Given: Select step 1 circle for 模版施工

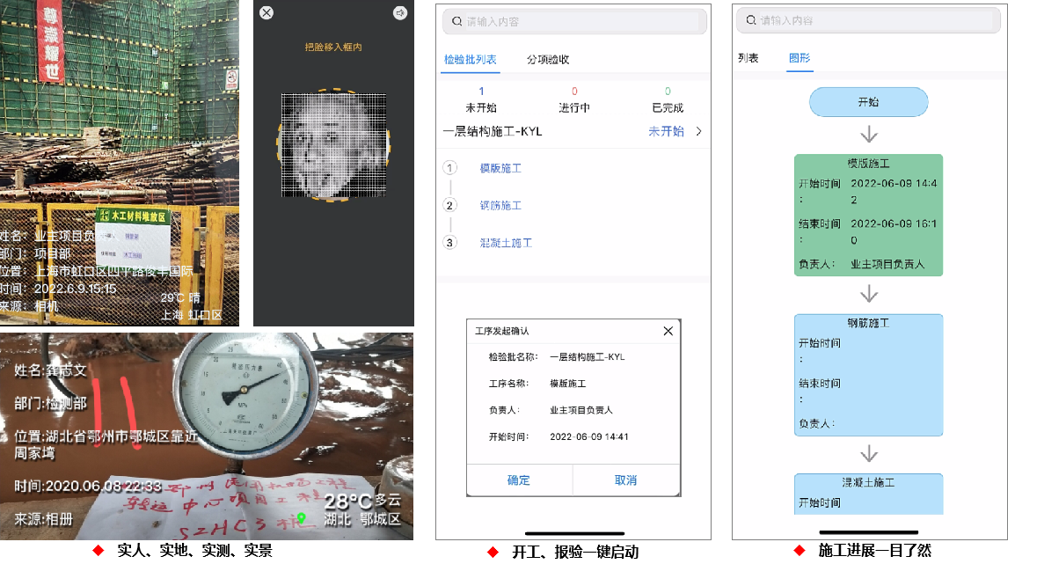Looking at the screenshot, I should (450, 168).
